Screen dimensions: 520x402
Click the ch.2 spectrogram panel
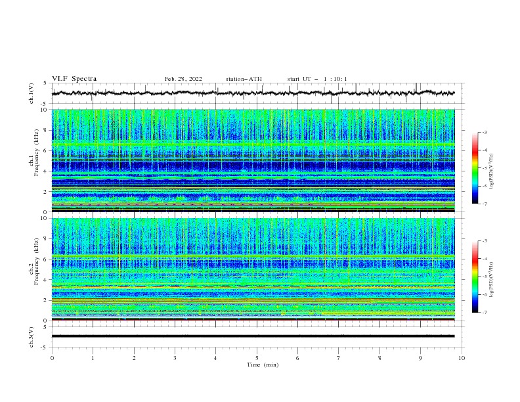tap(253, 269)
